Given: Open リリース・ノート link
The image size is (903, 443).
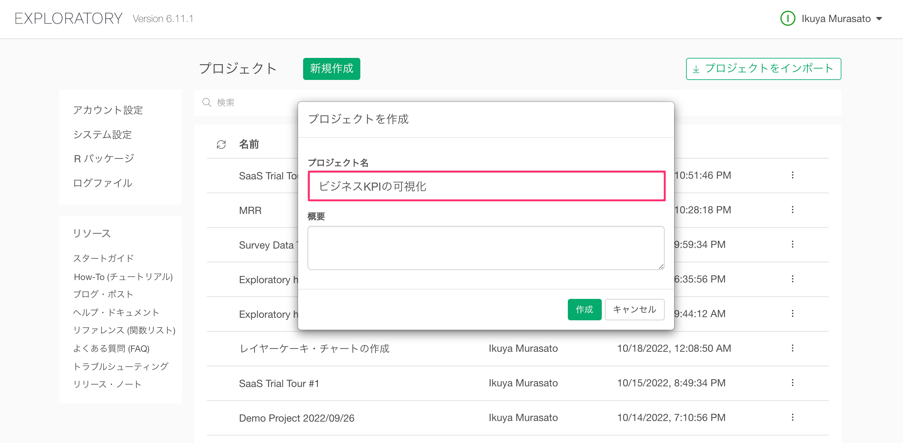Looking at the screenshot, I should (x=107, y=384).
